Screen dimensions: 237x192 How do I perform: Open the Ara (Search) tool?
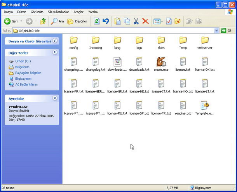[57, 21]
